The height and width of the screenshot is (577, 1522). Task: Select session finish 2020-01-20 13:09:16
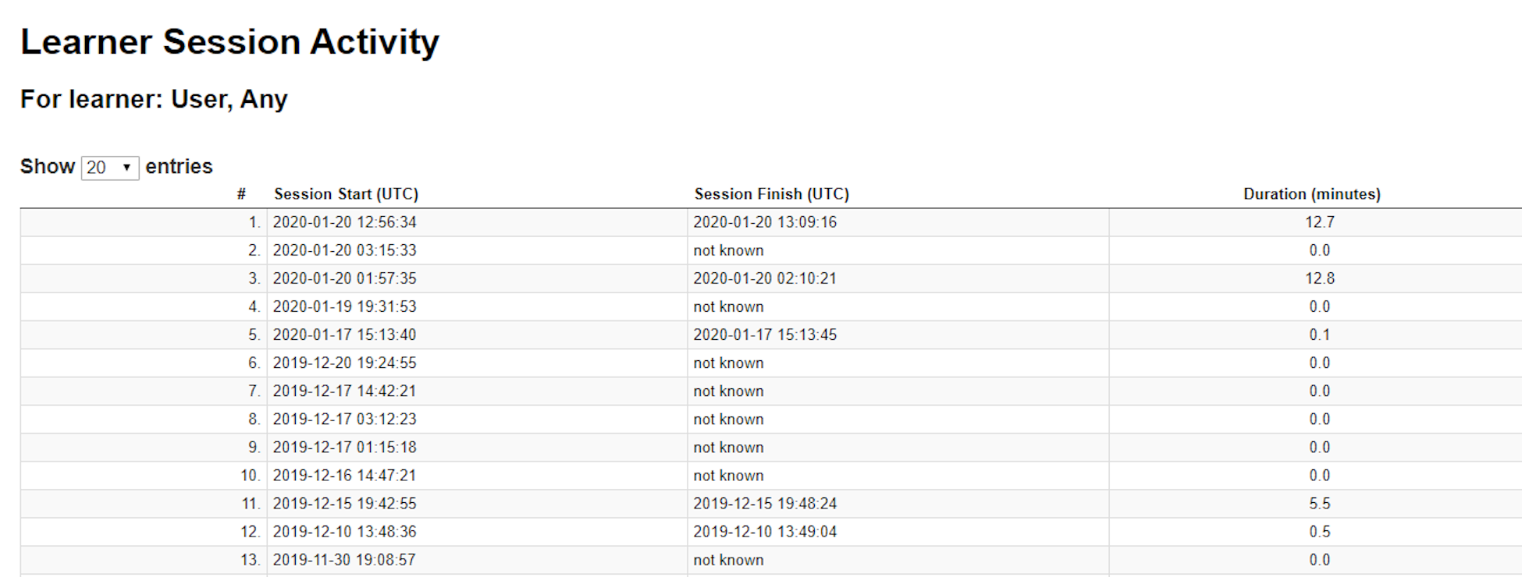click(765, 222)
